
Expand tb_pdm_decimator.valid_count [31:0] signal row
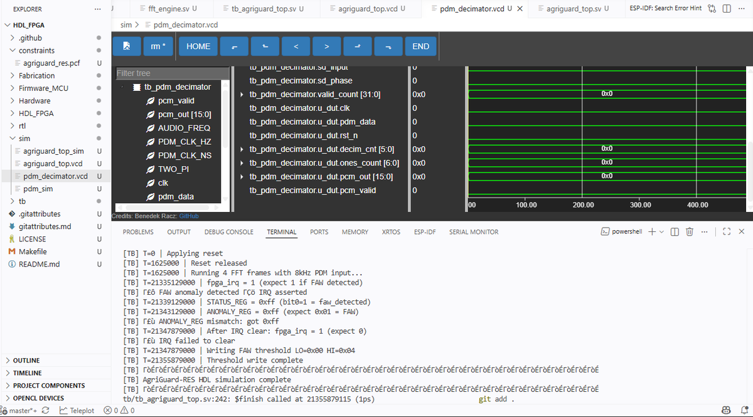(x=242, y=95)
